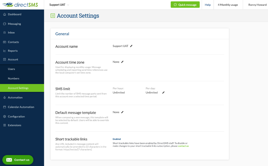Click the 'Support UAT' account name value
The height and width of the screenshot is (166, 268).
(x=120, y=46)
